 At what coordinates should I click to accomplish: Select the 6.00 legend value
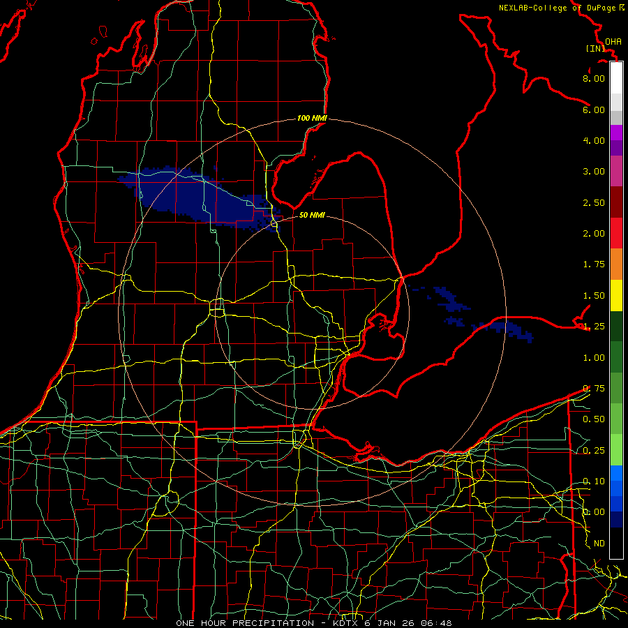click(594, 110)
